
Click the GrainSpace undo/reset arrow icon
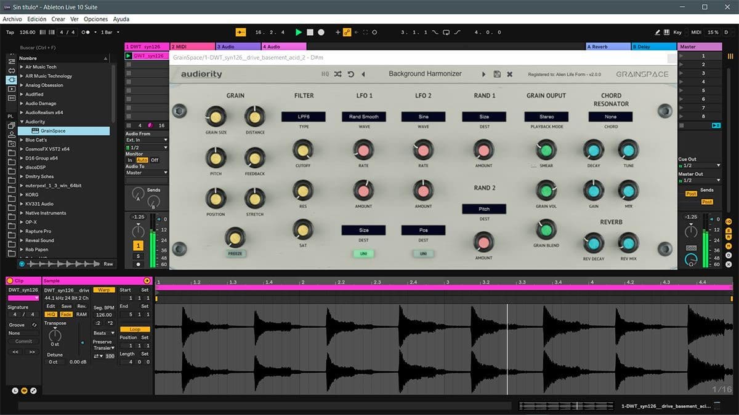tap(350, 74)
